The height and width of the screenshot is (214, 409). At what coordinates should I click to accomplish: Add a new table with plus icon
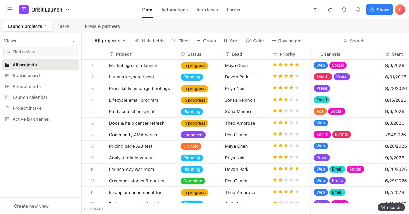[136, 26]
